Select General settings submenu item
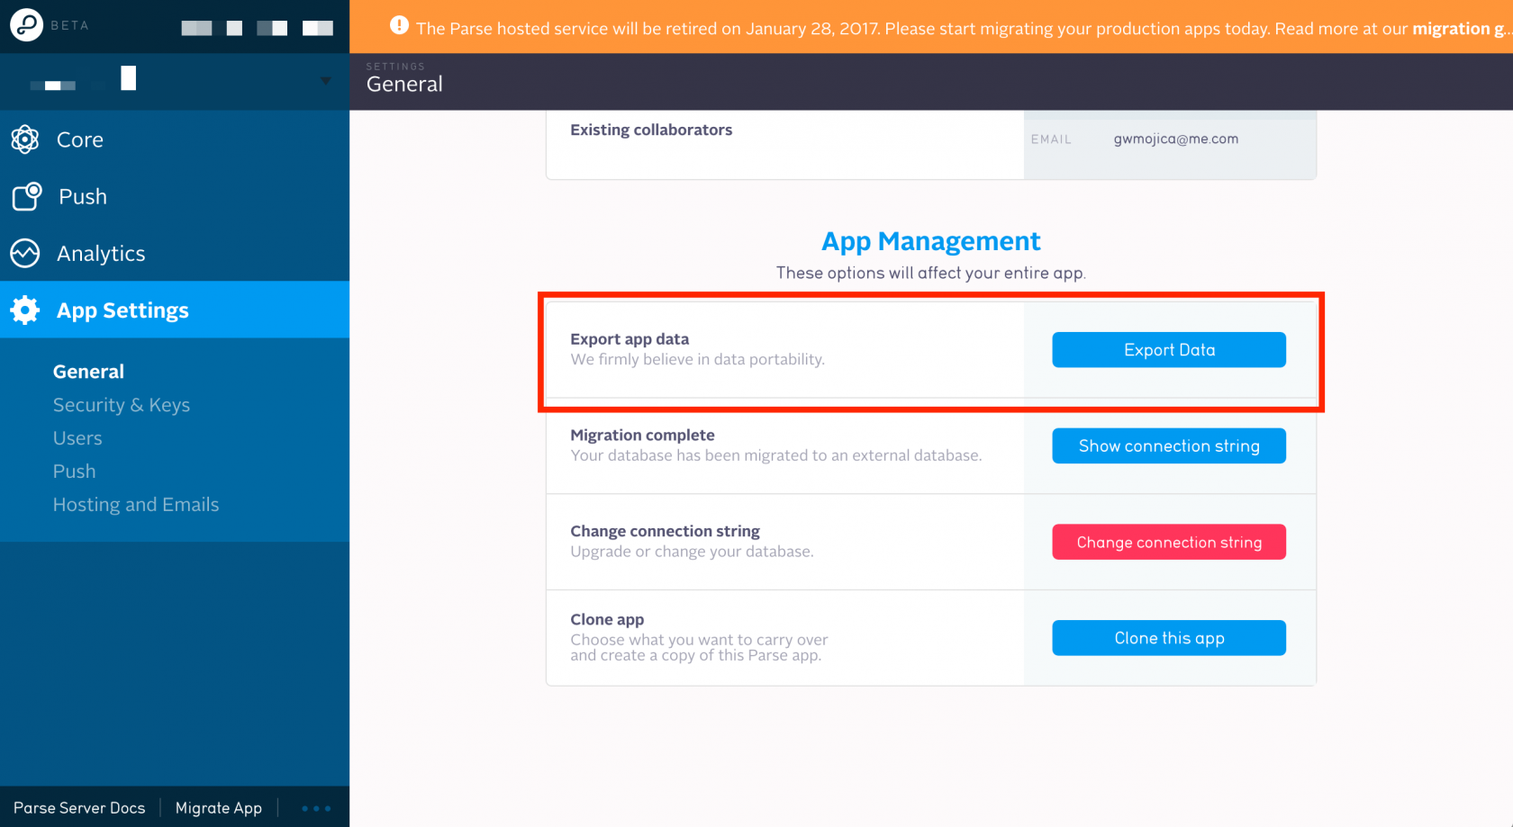Screen dimensions: 1513x827 (x=88, y=372)
